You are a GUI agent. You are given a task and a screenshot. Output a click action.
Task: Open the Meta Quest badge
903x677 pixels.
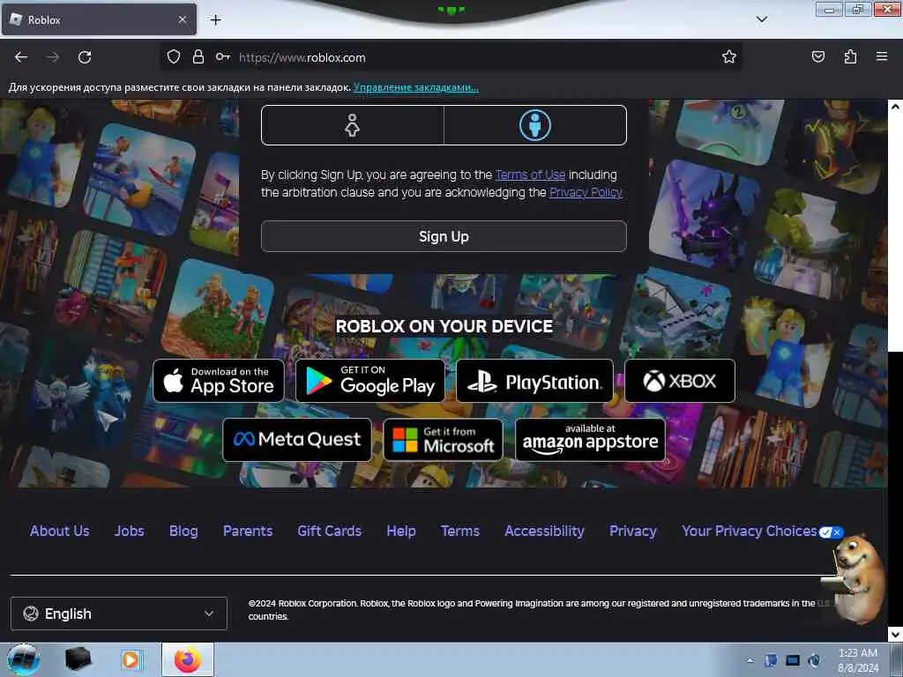click(x=297, y=440)
